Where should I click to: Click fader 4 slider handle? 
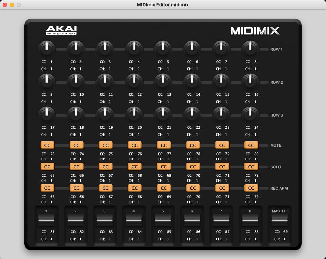134,220
